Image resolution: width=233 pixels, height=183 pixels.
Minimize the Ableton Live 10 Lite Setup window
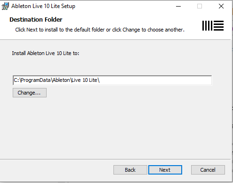[x=178, y=6]
